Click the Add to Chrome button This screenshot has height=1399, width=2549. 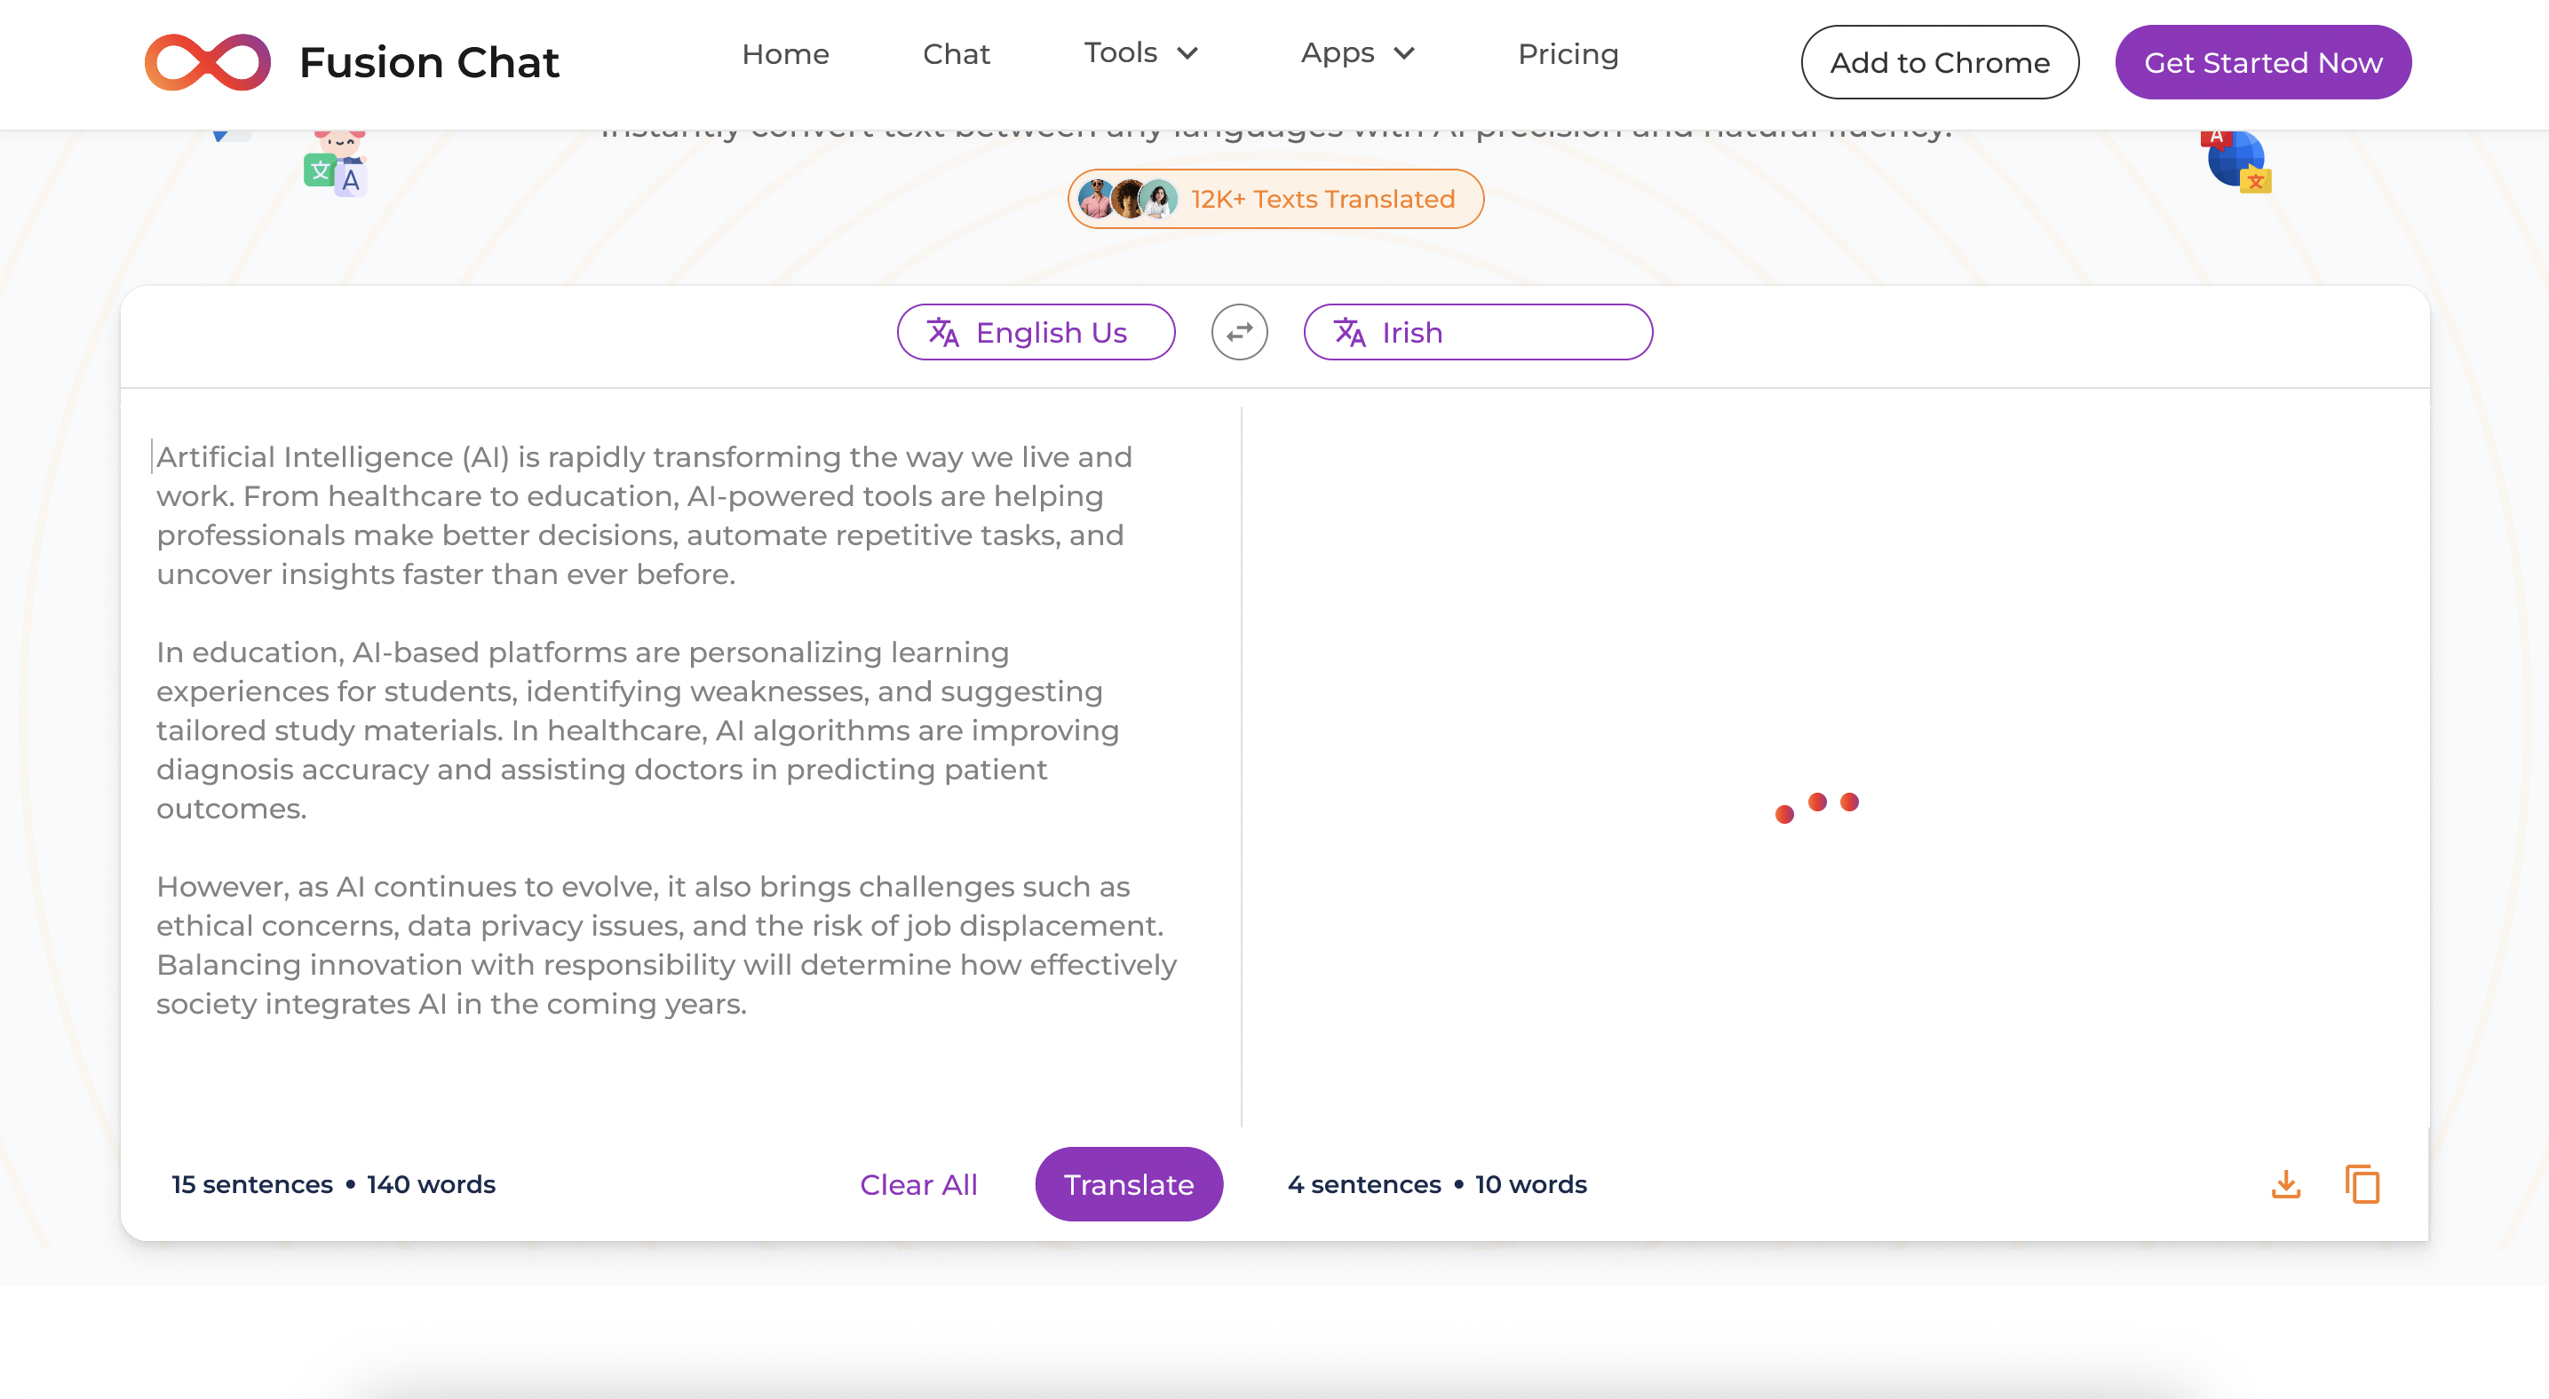1940,62
